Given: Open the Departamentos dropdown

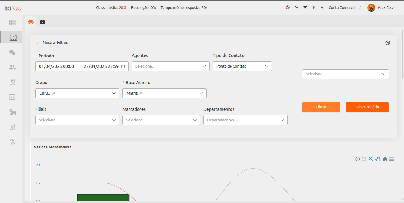Looking at the screenshot, I should coord(245,120).
